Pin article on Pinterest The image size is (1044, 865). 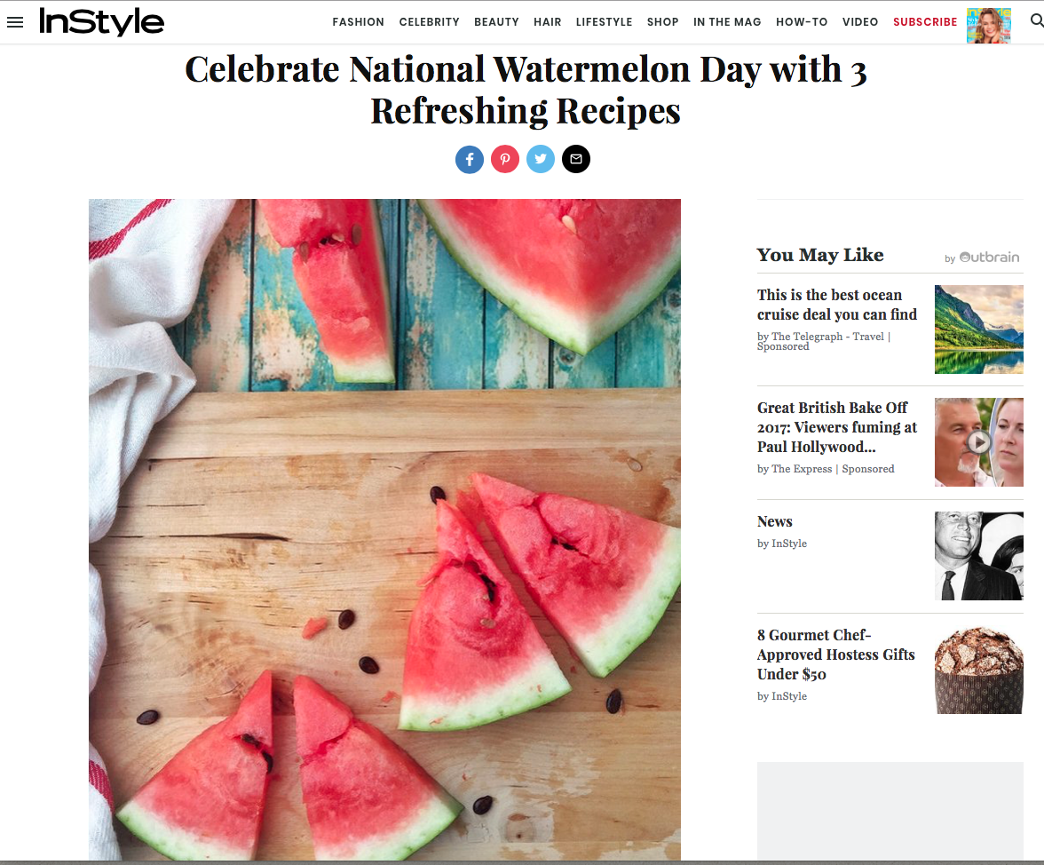pos(505,160)
